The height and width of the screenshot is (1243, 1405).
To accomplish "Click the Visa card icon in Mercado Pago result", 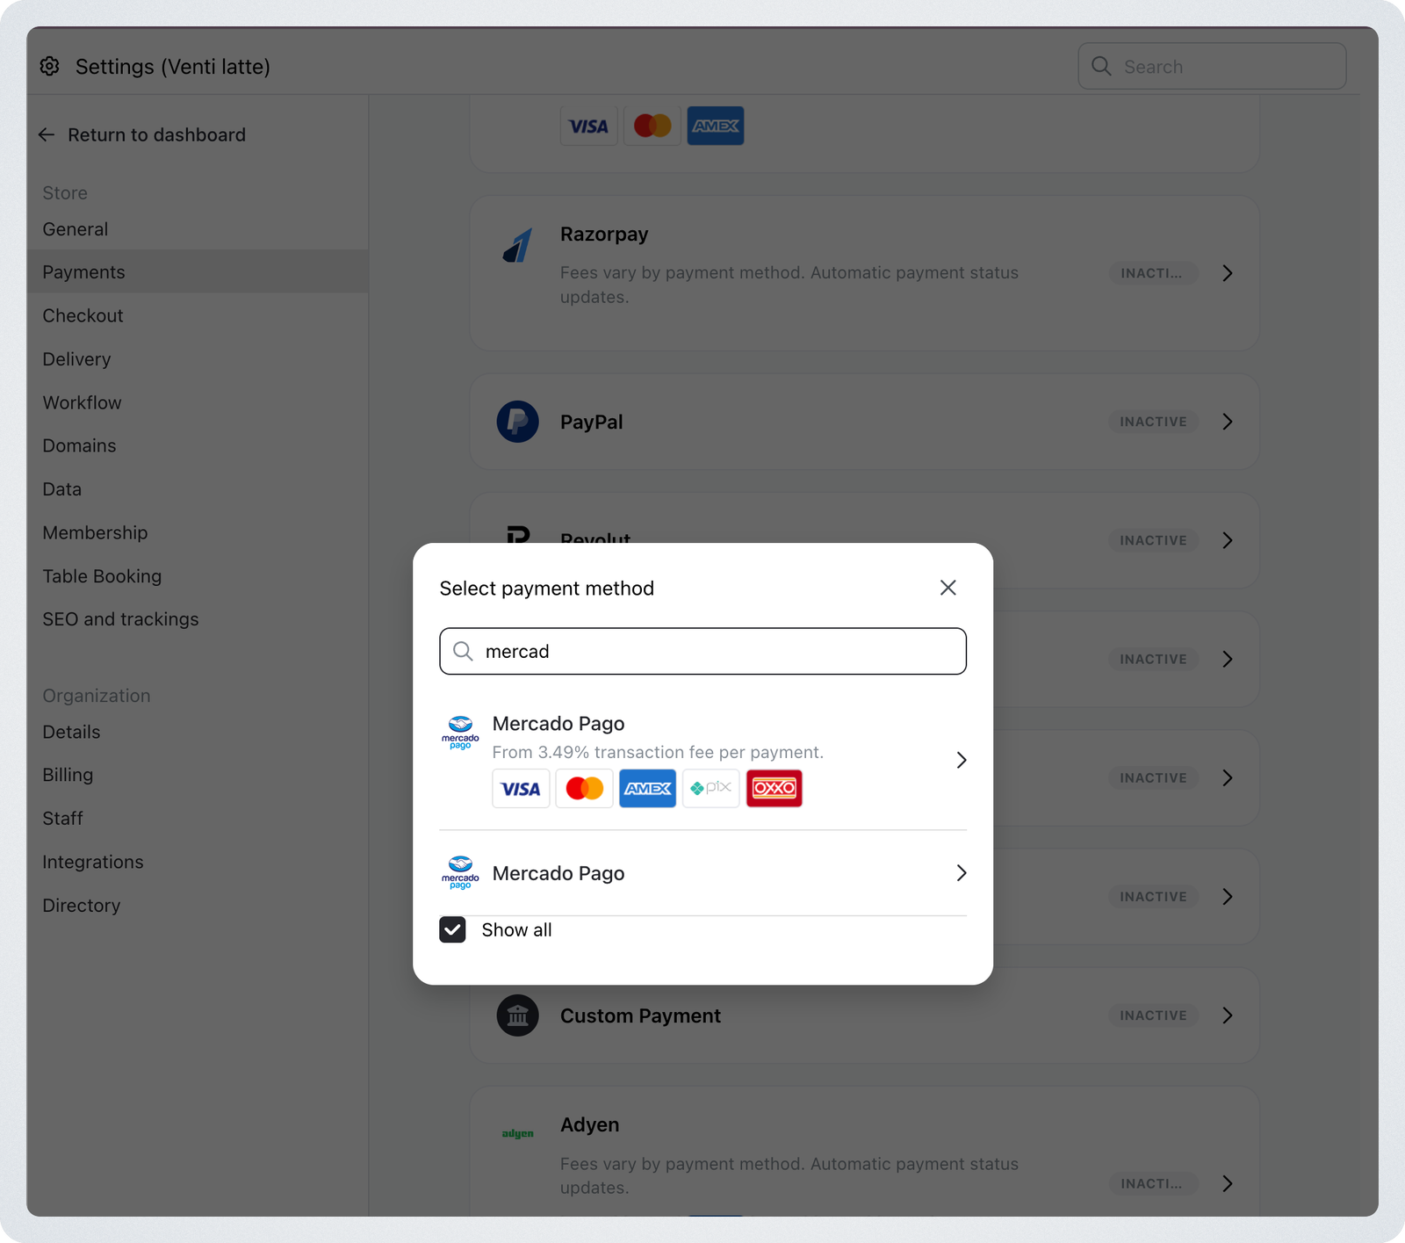I will pyautogui.click(x=521, y=788).
